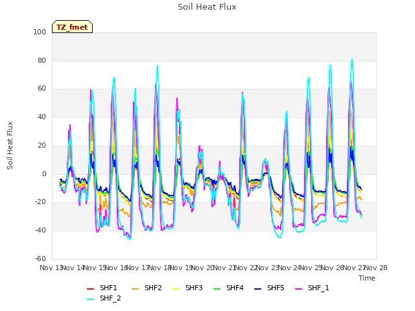The width and height of the screenshot is (415, 311).
Task: Click the Nov 28 x-axis tick label
Action: click(x=376, y=268)
